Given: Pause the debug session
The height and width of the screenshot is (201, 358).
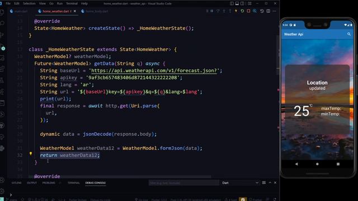Looking at the screenshot, I should pos(212,11).
